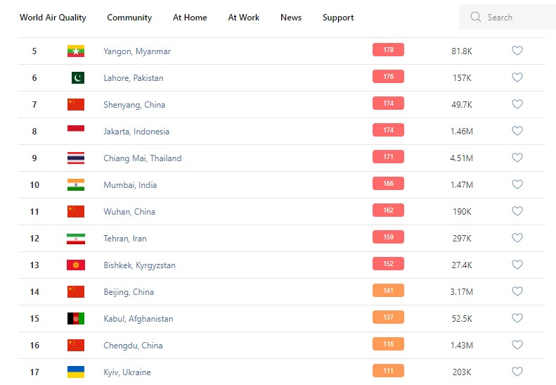This screenshot has height=385, width=556.
Task: Click the Afghanistan flag beside Kabul
Action: pyautogui.click(x=76, y=319)
